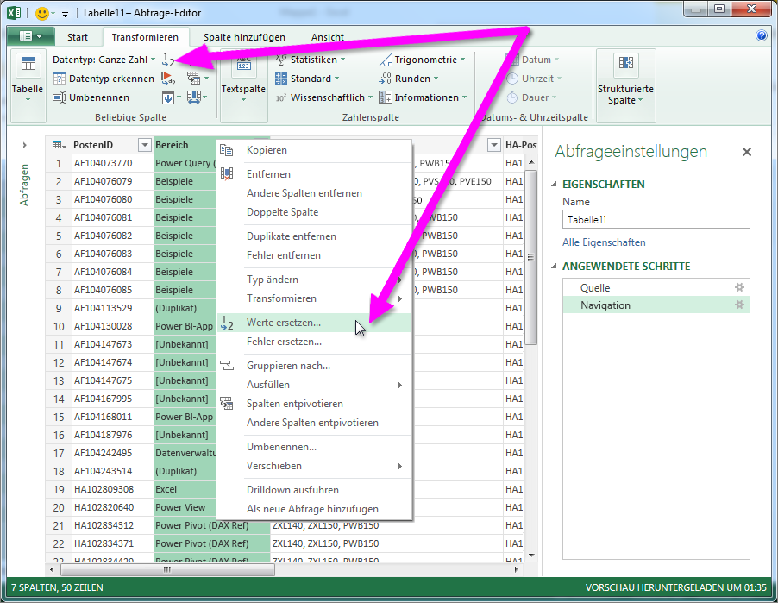The height and width of the screenshot is (603, 778).
Task: Click the PostenID column header
Action: (x=104, y=146)
